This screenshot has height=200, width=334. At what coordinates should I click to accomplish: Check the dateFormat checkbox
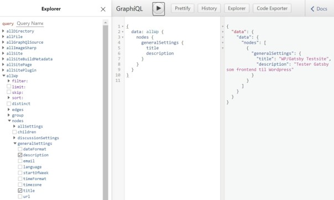click(20, 149)
